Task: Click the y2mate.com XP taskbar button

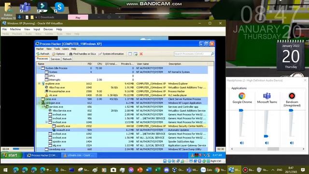Action: coord(79,156)
